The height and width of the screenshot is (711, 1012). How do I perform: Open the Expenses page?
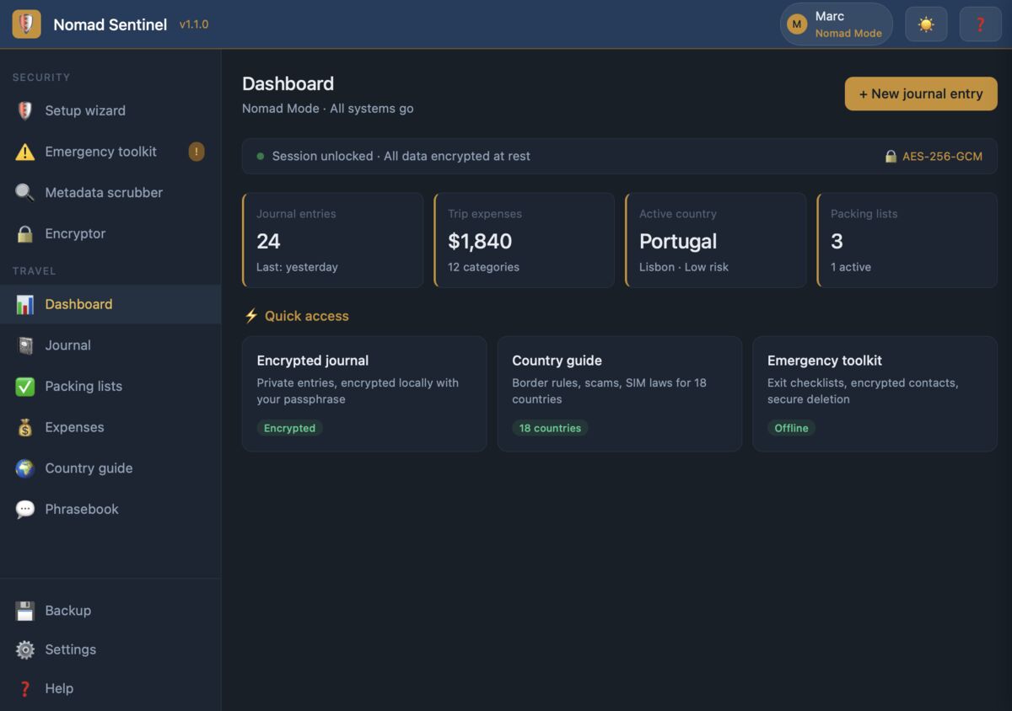[x=110, y=428]
